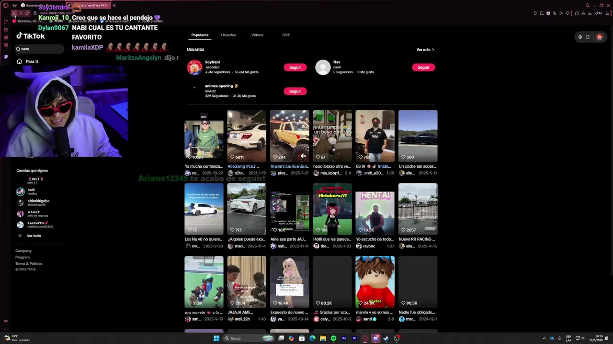This screenshot has height=344, width=613.
Task: Open the Expuesto de nuevo video
Action: 289,282
